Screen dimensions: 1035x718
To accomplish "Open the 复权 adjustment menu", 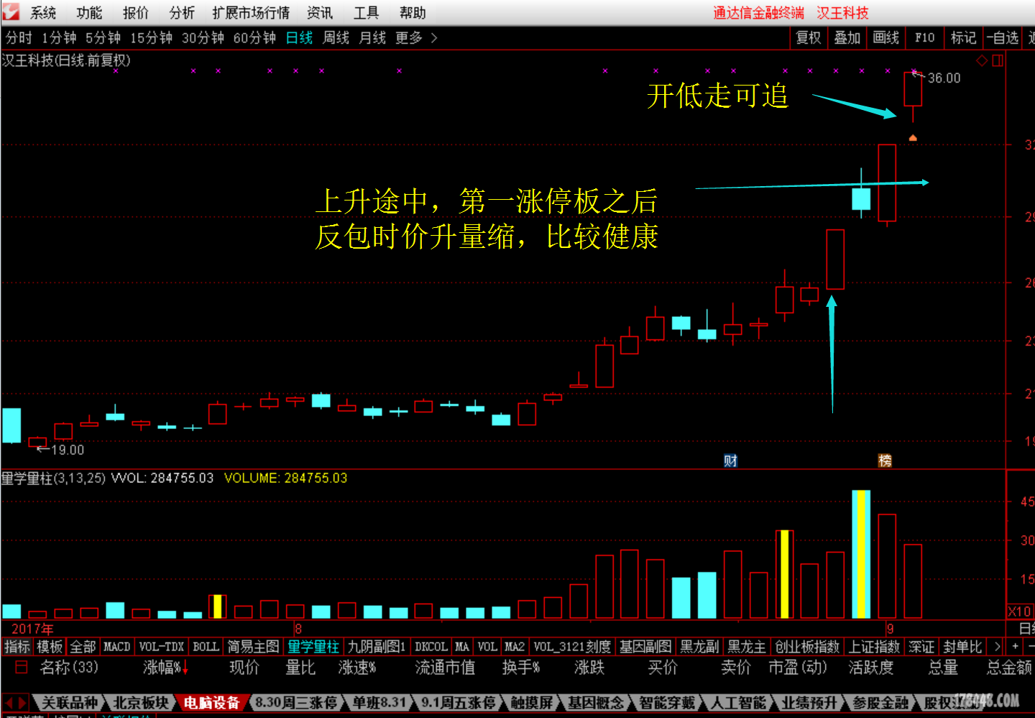I will [x=809, y=38].
